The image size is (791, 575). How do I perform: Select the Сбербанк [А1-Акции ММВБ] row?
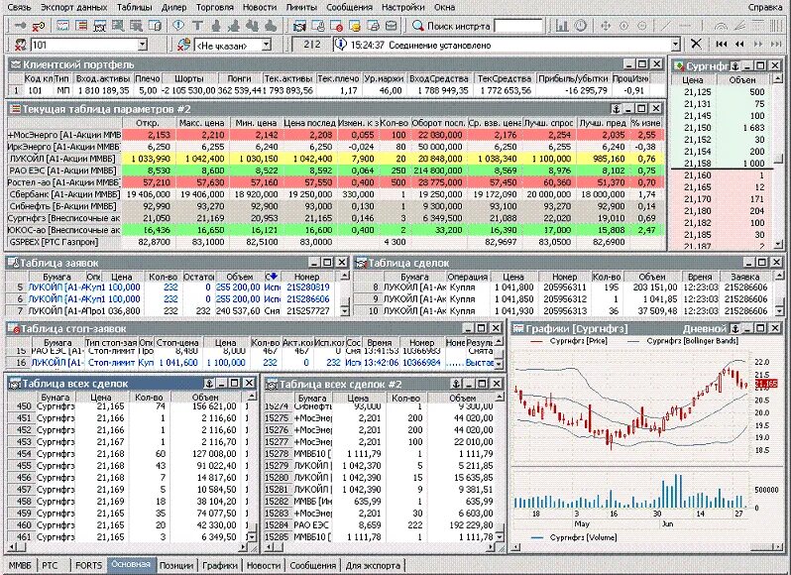coord(335,194)
